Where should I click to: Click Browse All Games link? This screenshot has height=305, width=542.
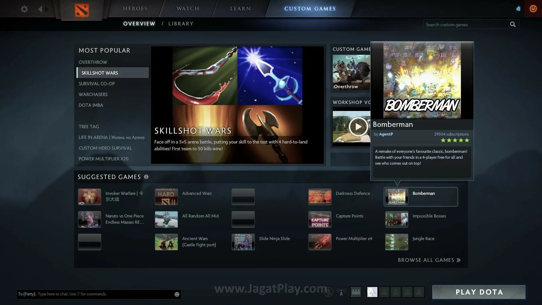tap(429, 260)
